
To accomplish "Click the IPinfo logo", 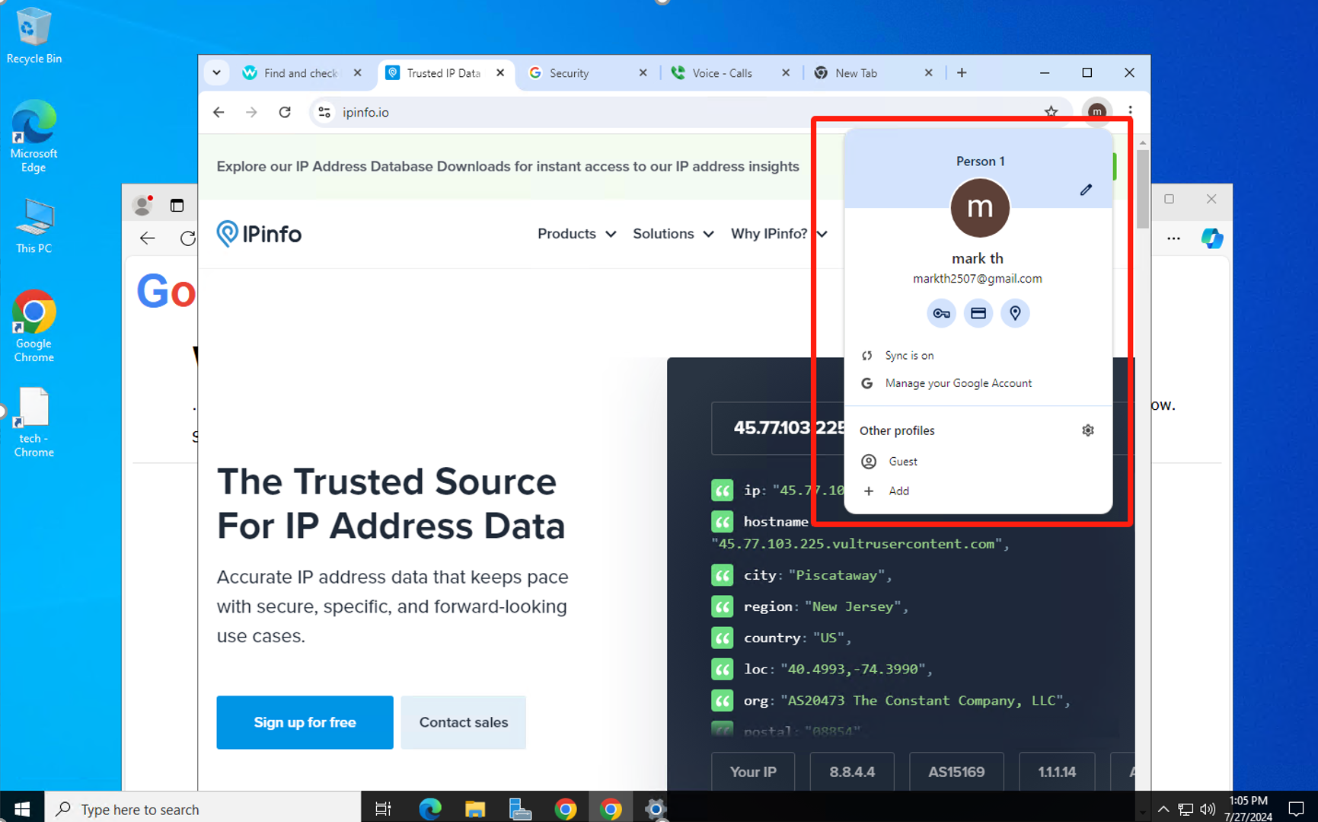I will [x=259, y=234].
